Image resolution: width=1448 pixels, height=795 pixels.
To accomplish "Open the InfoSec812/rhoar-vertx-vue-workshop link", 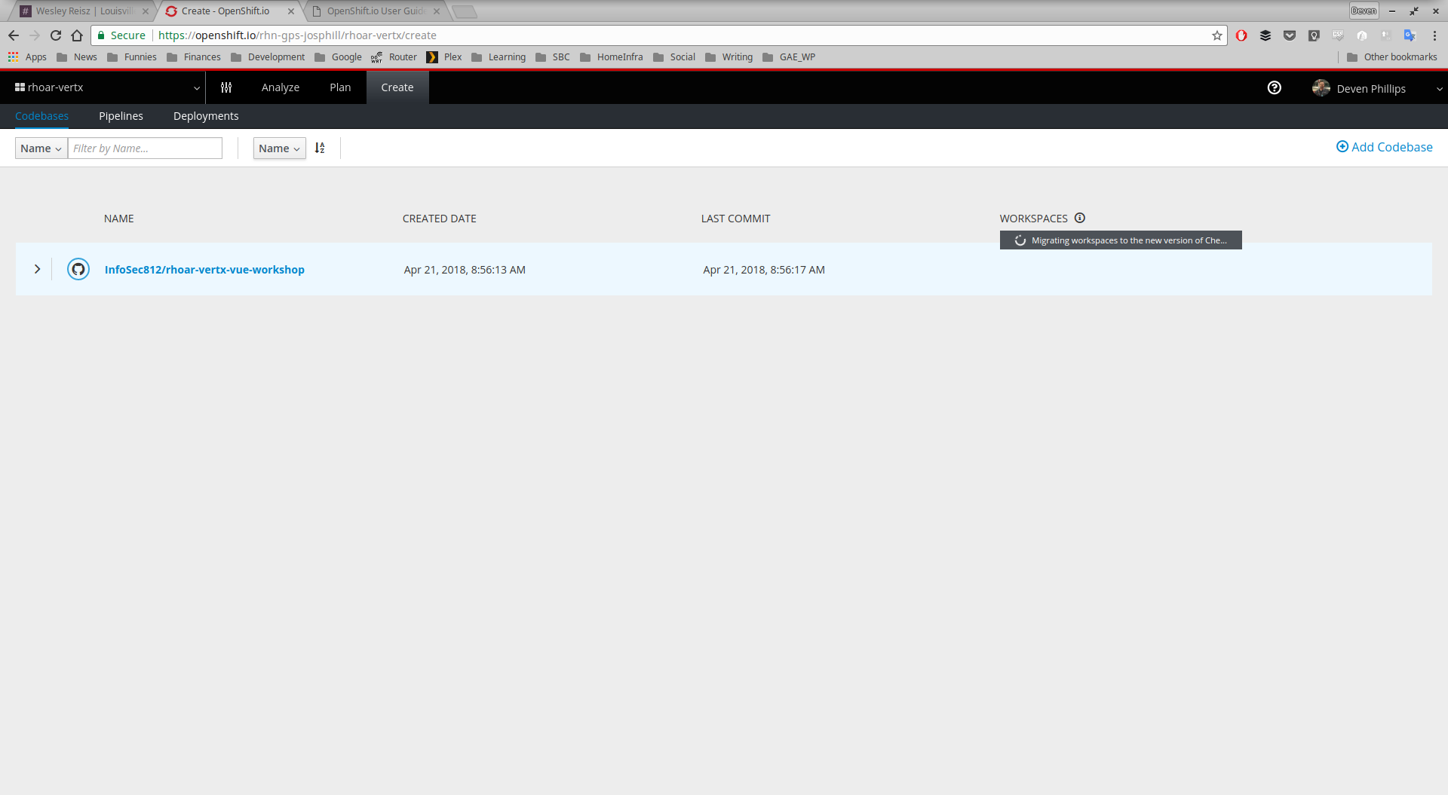I will (204, 270).
